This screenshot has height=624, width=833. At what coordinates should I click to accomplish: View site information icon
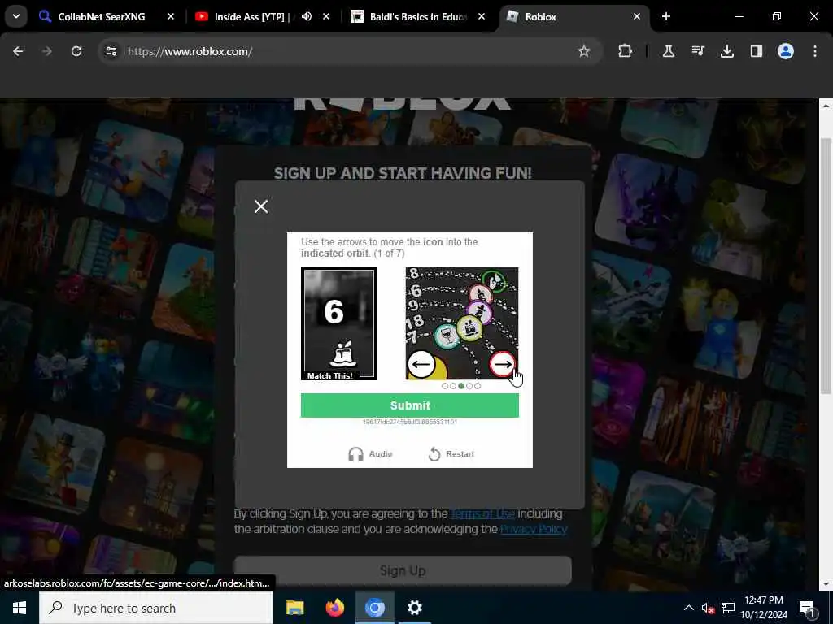(x=111, y=51)
